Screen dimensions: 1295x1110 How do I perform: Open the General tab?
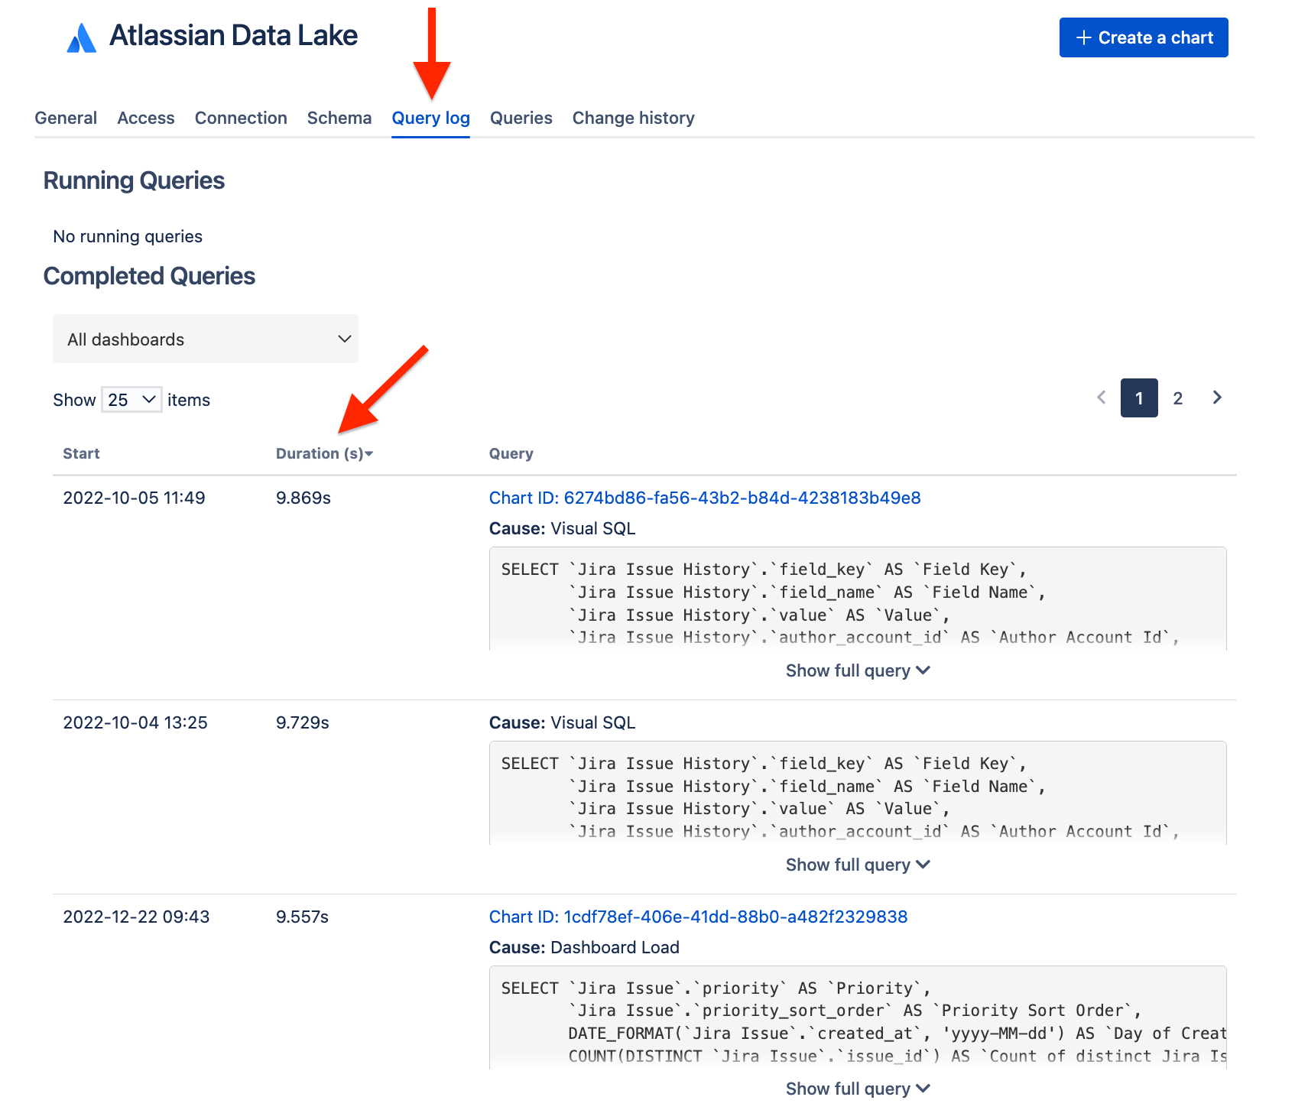[66, 118]
